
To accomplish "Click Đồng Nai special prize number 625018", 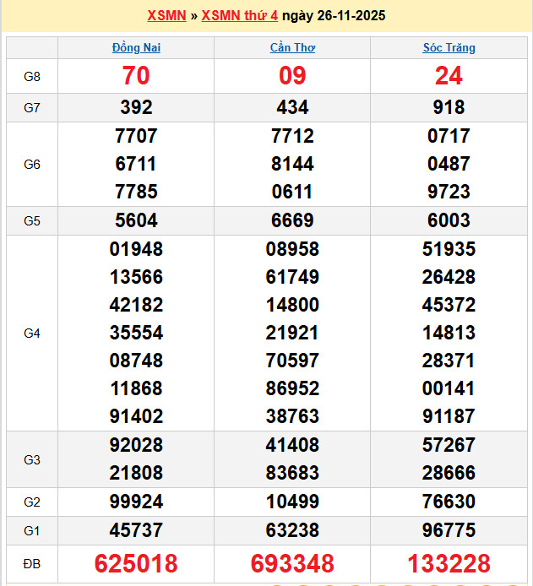I will click(136, 563).
